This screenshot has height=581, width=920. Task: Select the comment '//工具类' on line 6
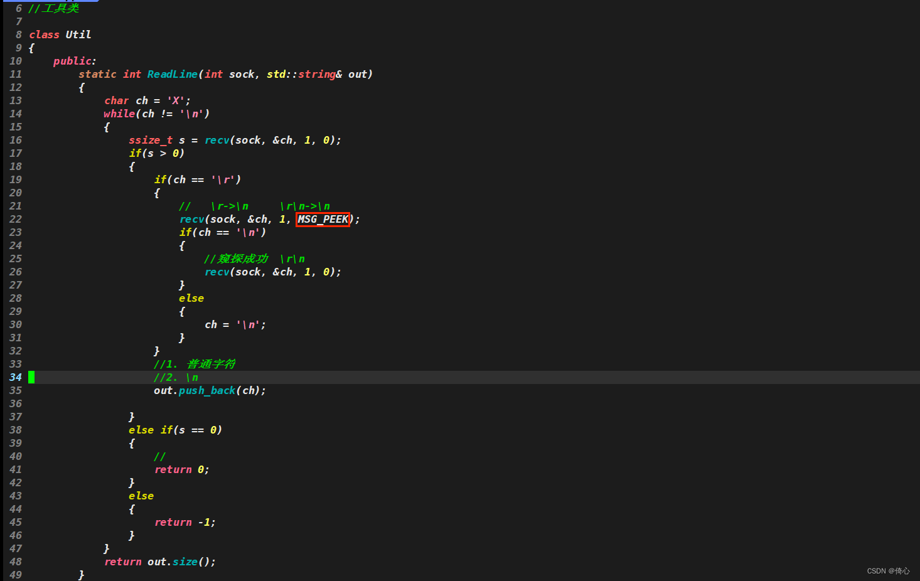tap(54, 8)
